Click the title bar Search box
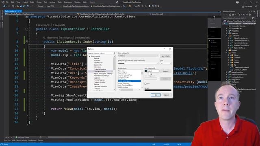The height and width of the screenshot is (146, 260). [104, 2]
